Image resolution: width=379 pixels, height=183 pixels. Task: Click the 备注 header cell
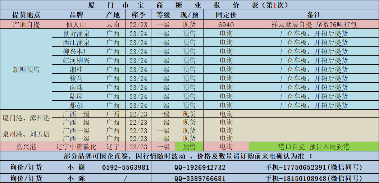point(314,15)
